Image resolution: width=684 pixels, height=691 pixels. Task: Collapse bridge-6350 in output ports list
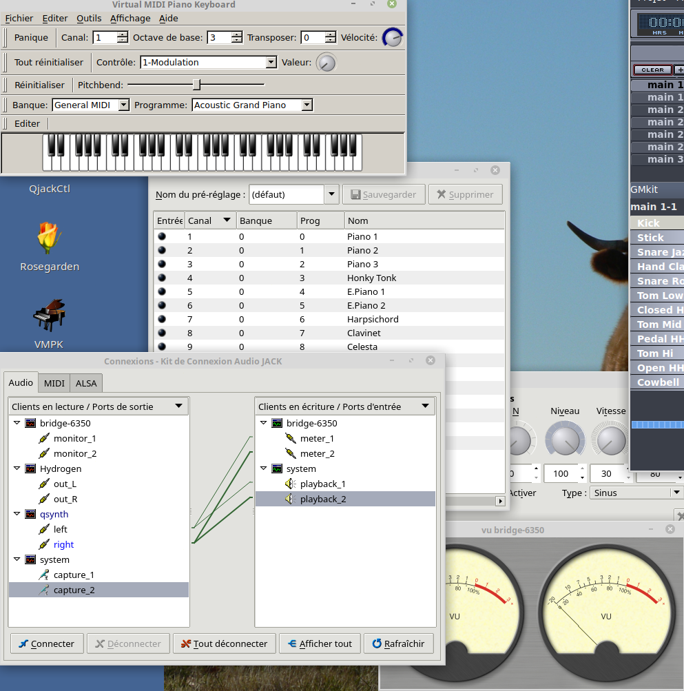click(x=17, y=422)
